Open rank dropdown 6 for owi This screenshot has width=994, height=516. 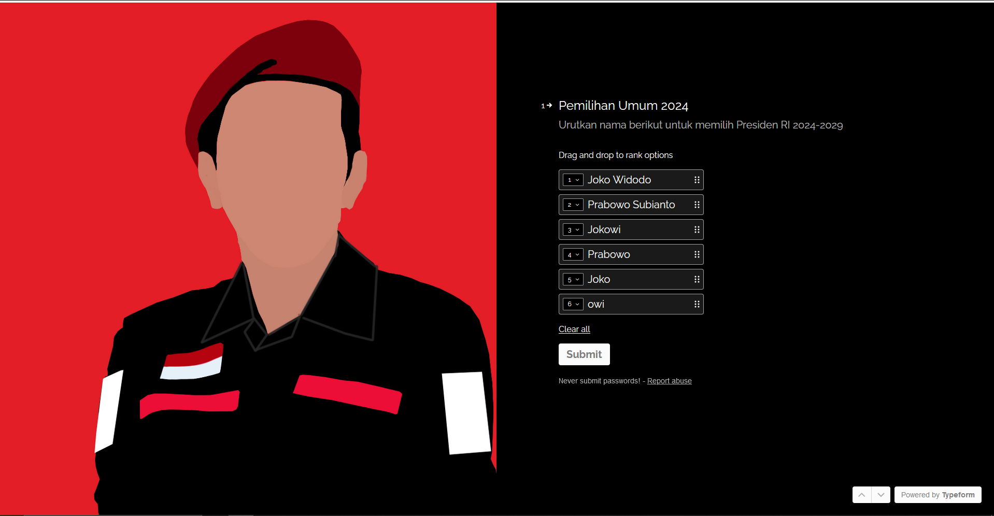(573, 304)
